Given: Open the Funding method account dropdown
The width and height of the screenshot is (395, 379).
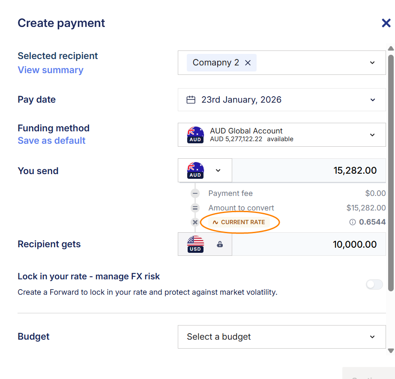Looking at the screenshot, I should tap(372, 135).
